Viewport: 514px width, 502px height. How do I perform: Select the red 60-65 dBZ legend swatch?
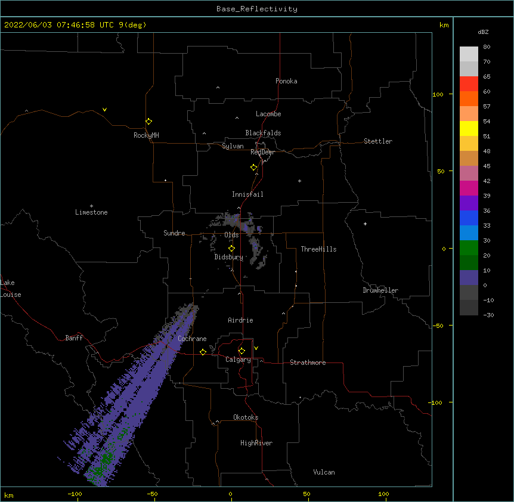pyautogui.click(x=469, y=83)
